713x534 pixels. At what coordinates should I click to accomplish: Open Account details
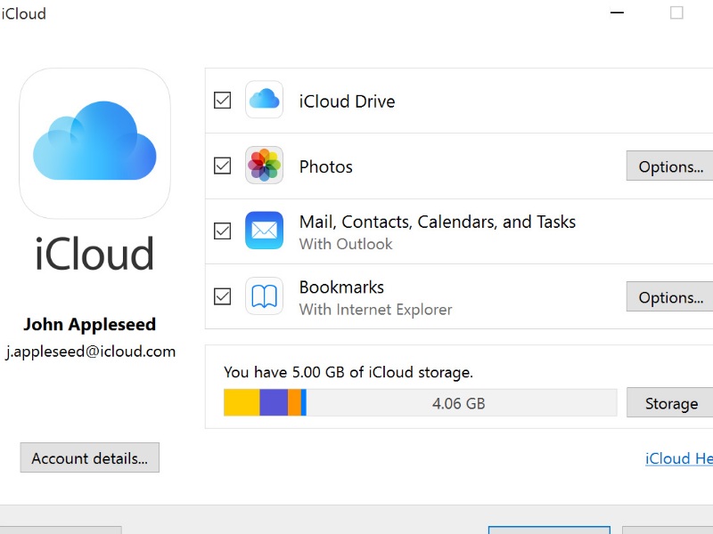90,457
